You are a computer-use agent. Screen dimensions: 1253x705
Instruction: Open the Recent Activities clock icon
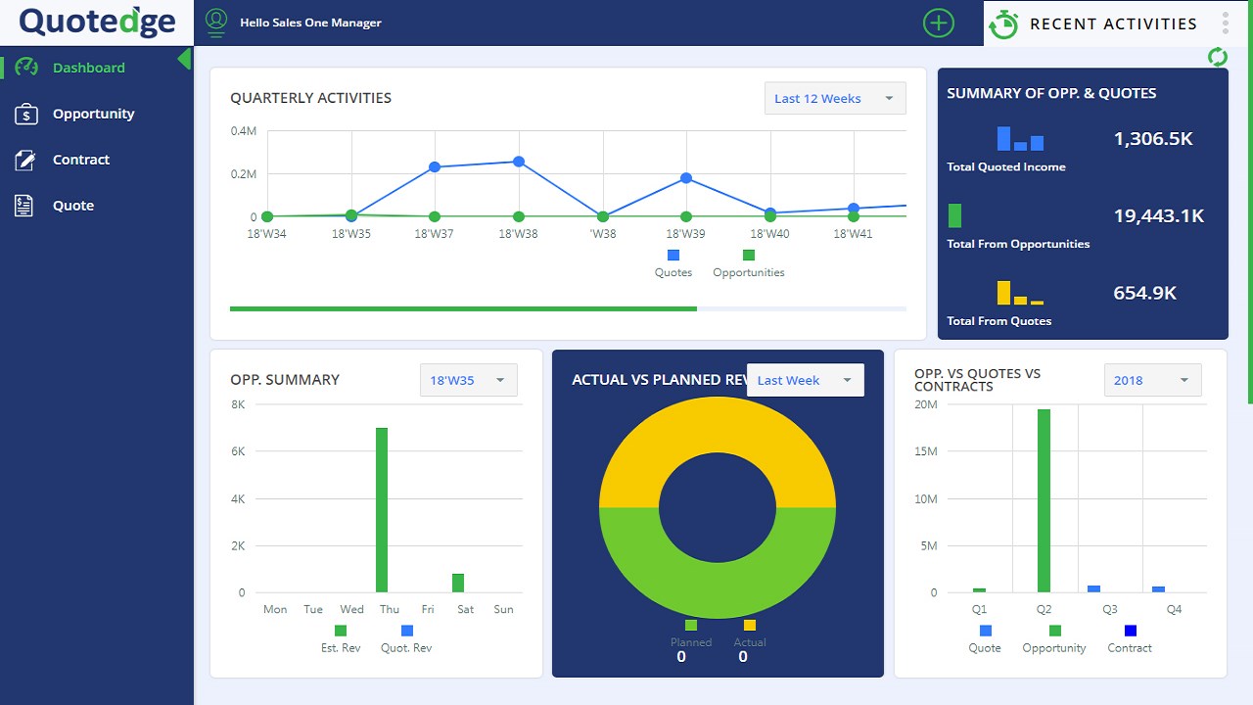click(1003, 23)
